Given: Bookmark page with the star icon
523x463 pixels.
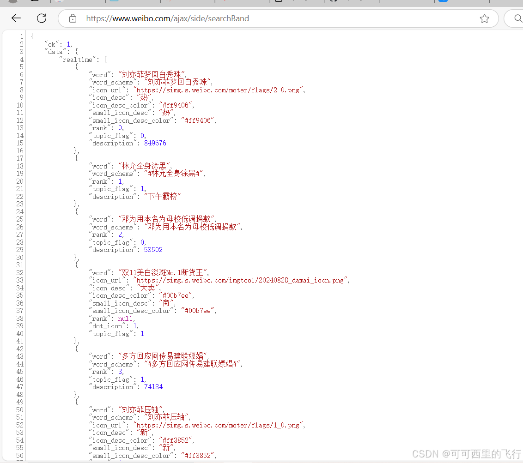Looking at the screenshot, I should click(484, 18).
